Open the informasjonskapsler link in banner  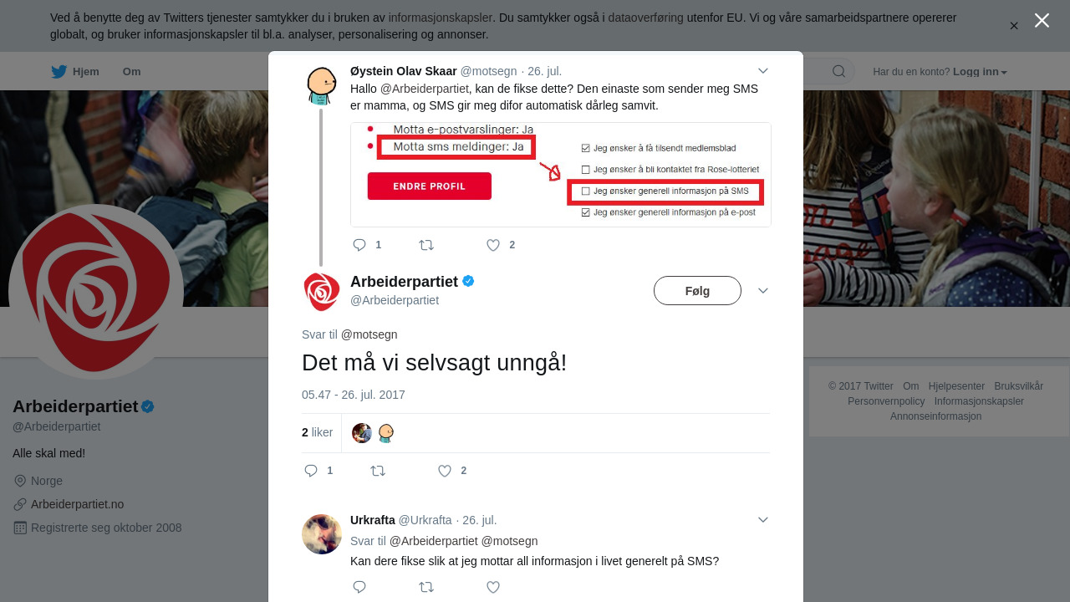pos(440,18)
